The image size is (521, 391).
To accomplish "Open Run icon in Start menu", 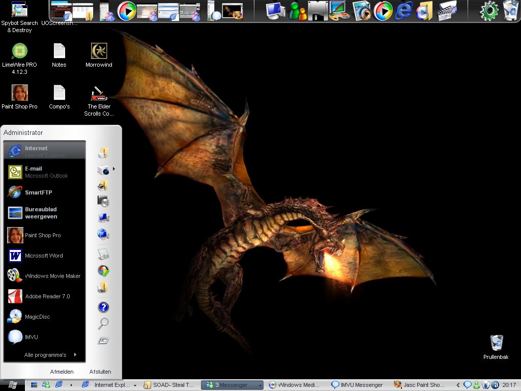I will tap(103, 341).
